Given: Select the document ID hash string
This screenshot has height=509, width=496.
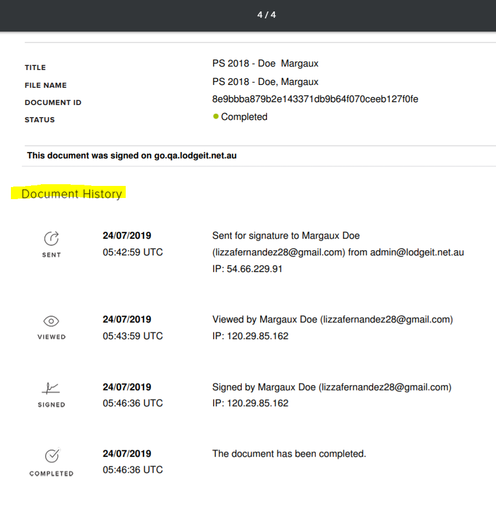Looking at the screenshot, I should coord(315,99).
